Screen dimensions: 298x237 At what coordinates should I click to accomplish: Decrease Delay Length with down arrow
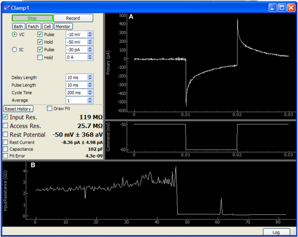point(90,79)
